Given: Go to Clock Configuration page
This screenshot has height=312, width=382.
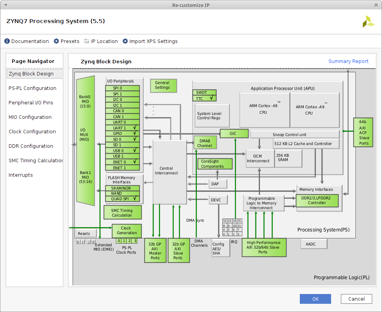Looking at the screenshot, I should [x=32, y=132].
